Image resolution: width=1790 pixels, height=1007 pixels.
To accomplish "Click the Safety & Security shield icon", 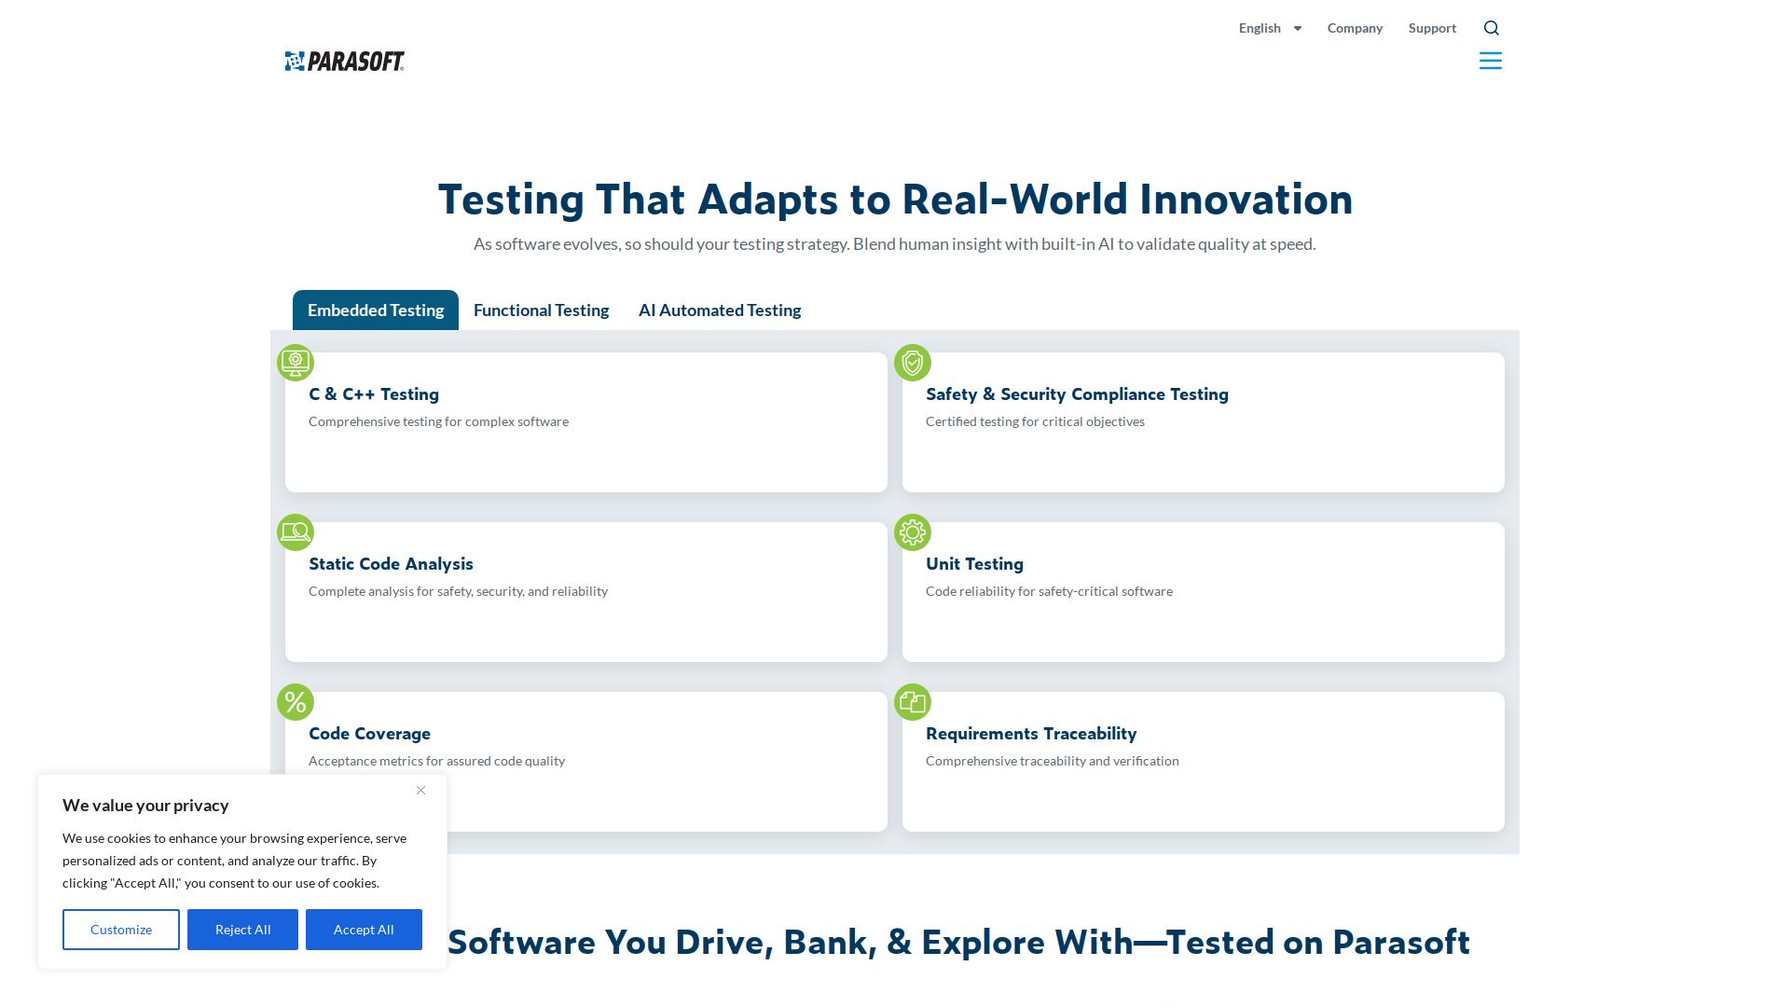I will click(913, 363).
